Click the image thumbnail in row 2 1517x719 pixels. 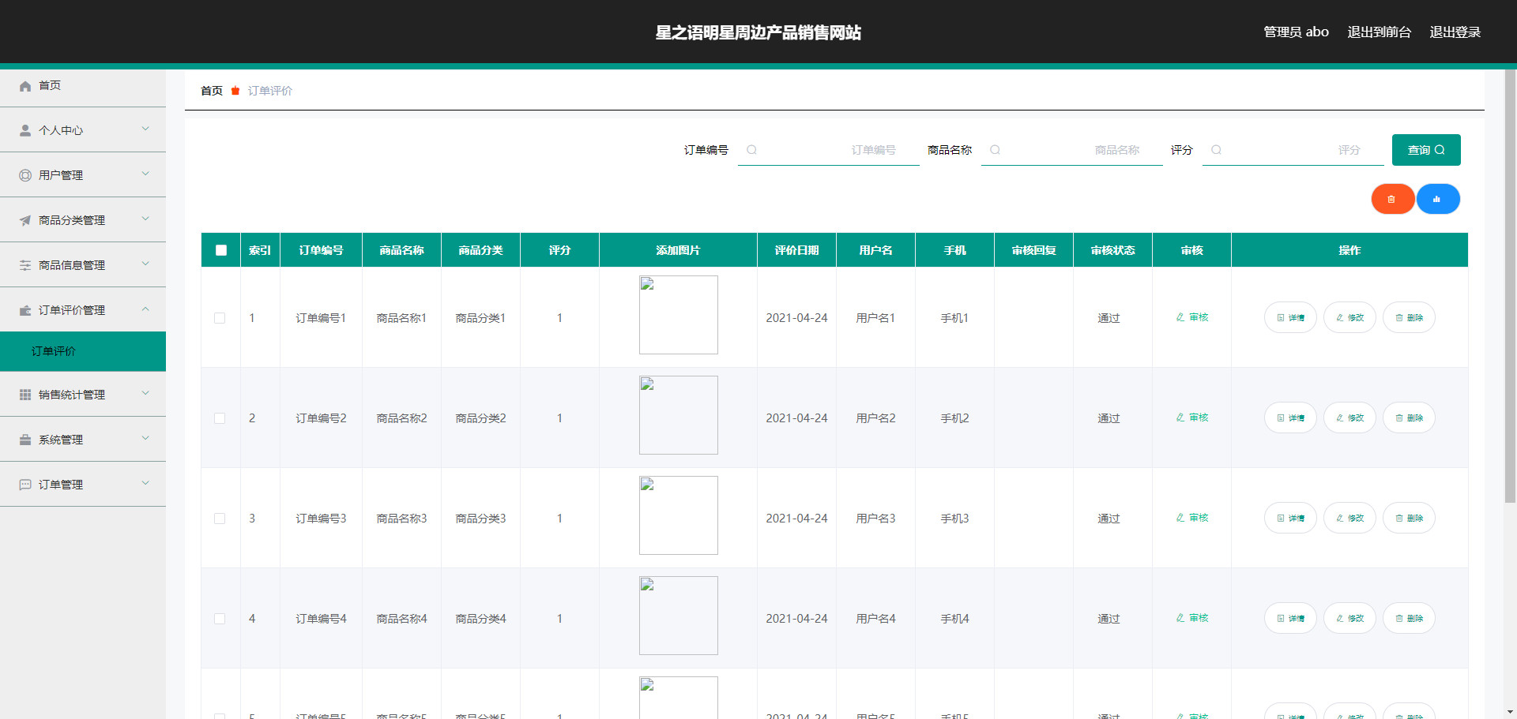point(679,415)
